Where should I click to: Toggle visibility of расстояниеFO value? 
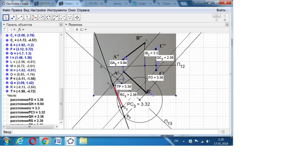tap(7, 100)
